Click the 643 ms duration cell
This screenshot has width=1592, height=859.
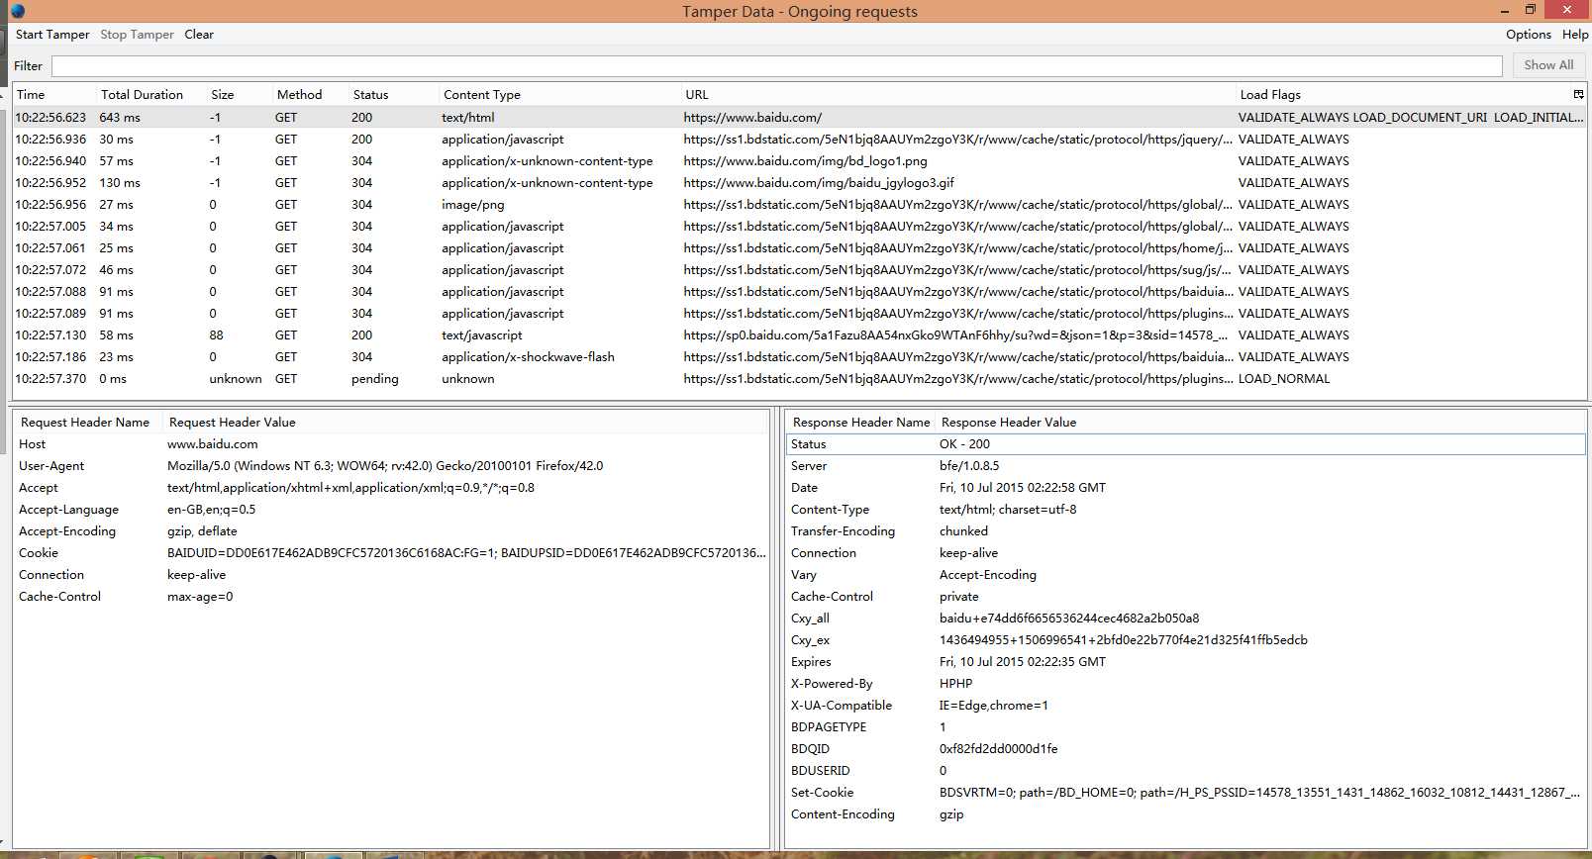click(119, 118)
